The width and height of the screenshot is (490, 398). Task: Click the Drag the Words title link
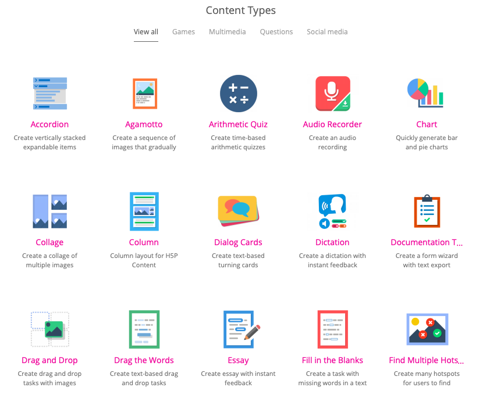(144, 360)
